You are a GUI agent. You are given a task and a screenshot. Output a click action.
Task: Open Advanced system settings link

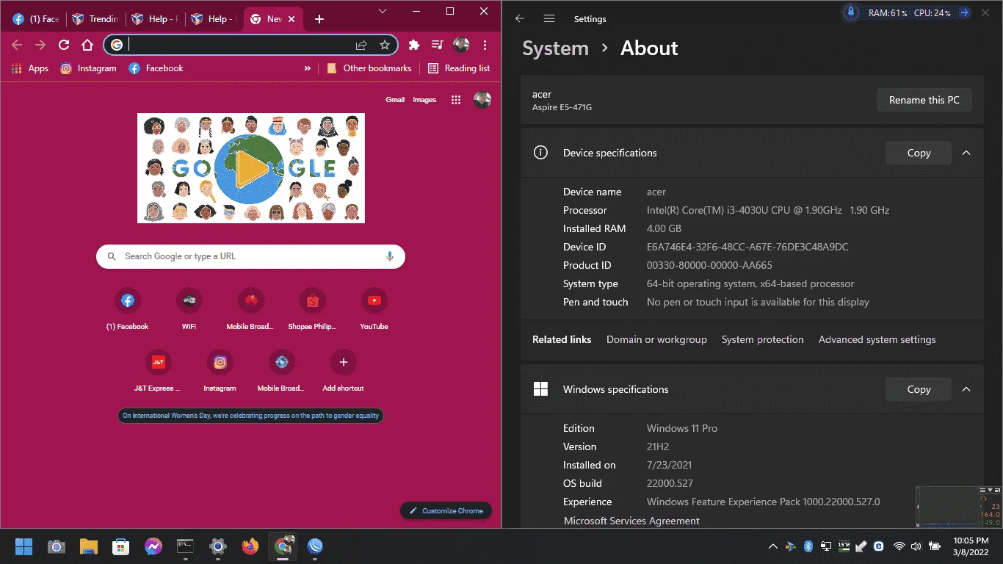(x=877, y=339)
